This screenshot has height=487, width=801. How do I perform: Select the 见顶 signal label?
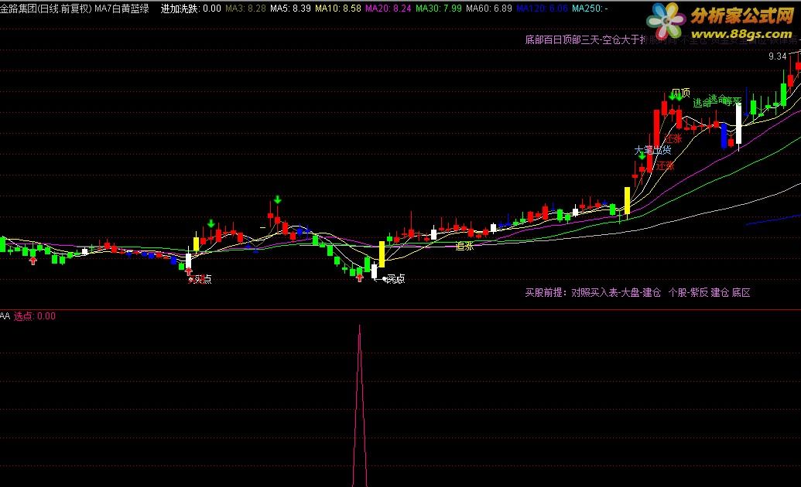click(x=681, y=93)
